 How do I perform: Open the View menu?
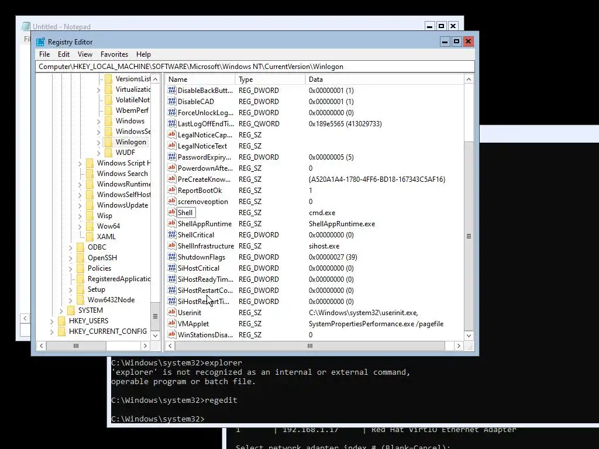pos(85,54)
